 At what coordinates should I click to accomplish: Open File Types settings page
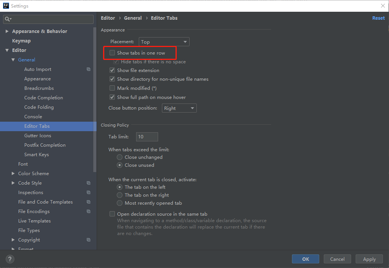coord(29,230)
